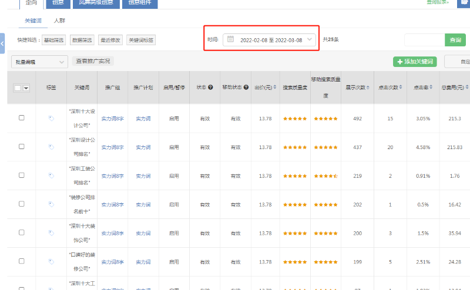The height and width of the screenshot is (290, 470).
Task: Click the help icon next to 移动状态 header
Action: tap(246, 87)
